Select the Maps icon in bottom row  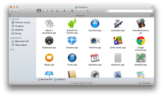click(x=141, y=74)
